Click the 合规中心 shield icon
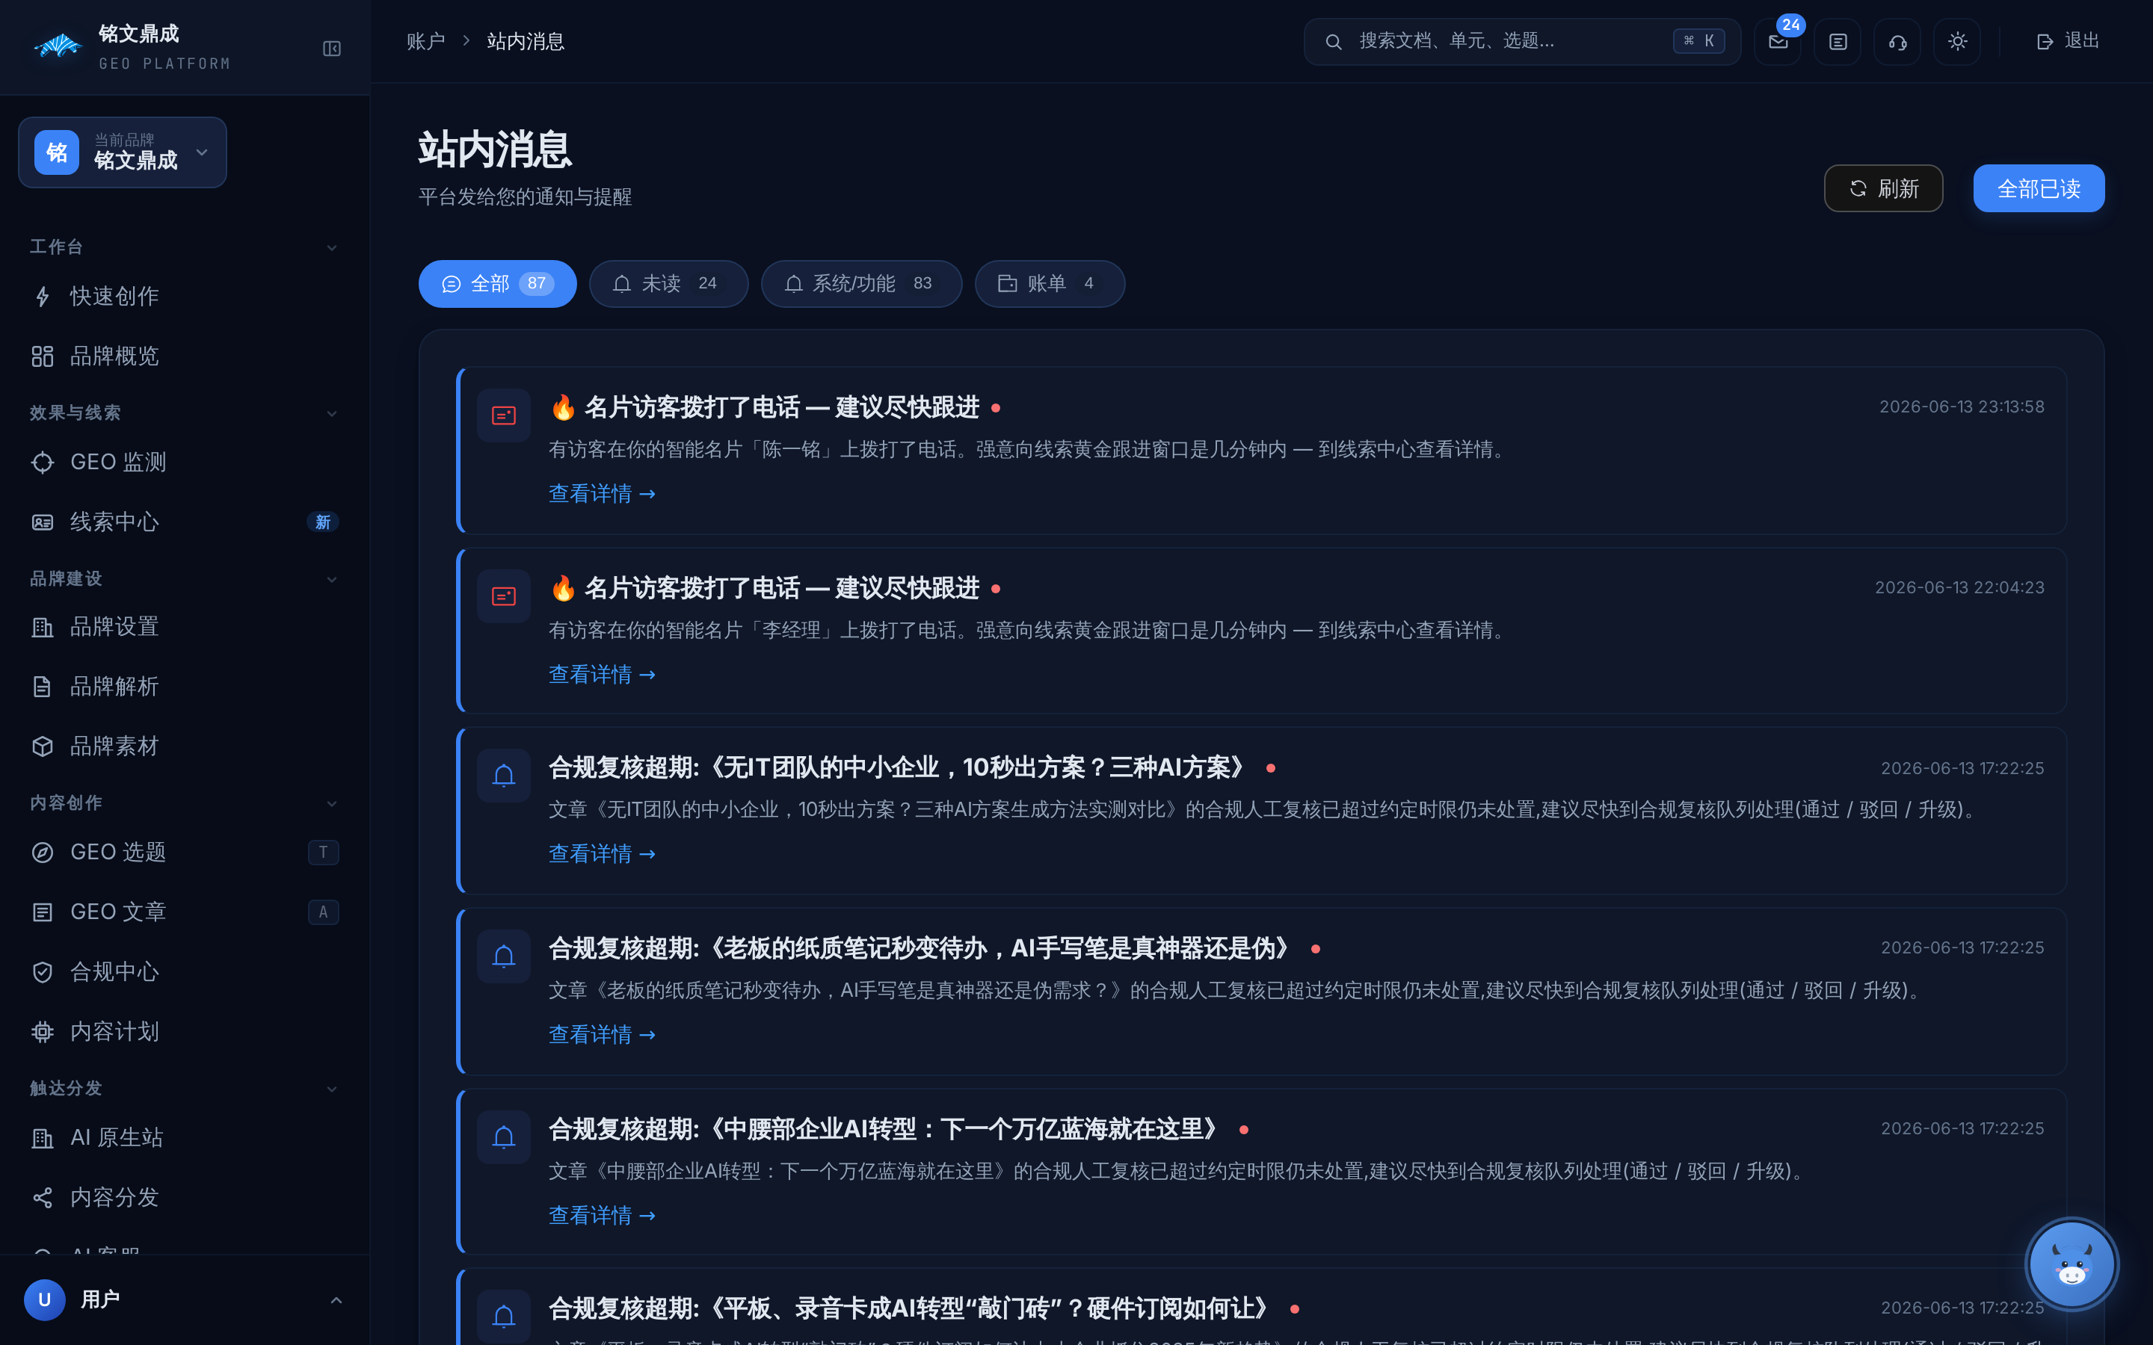The image size is (2153, 1345). (42, 971)
